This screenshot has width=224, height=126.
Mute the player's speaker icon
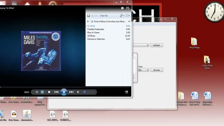[78, 92]
